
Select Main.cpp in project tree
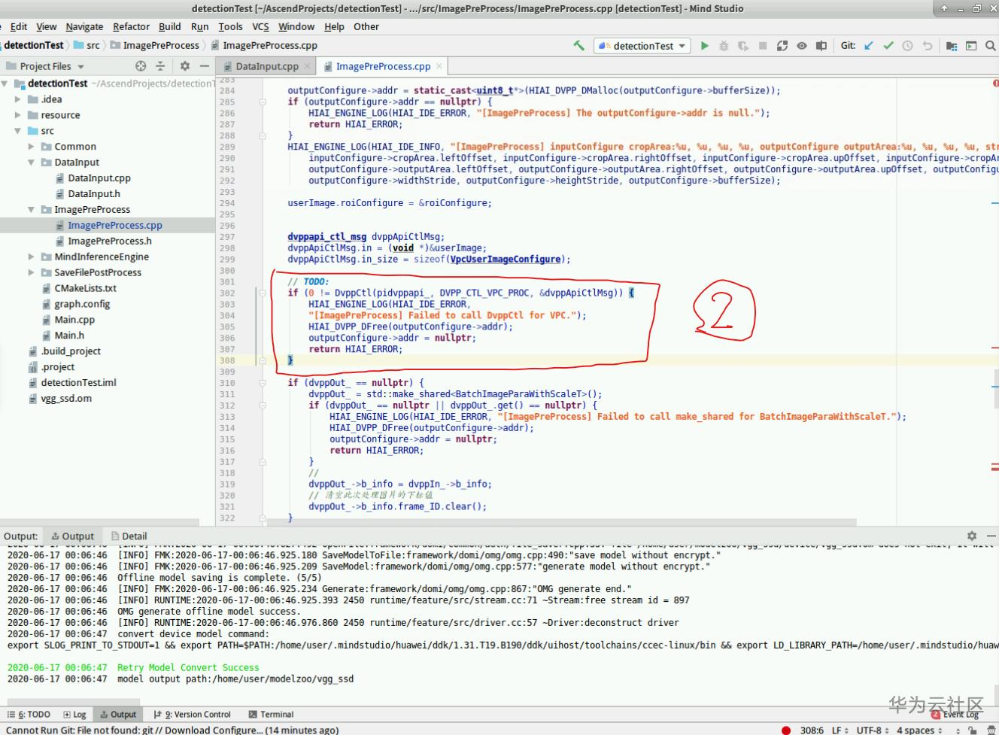click(x=74, y=320)
